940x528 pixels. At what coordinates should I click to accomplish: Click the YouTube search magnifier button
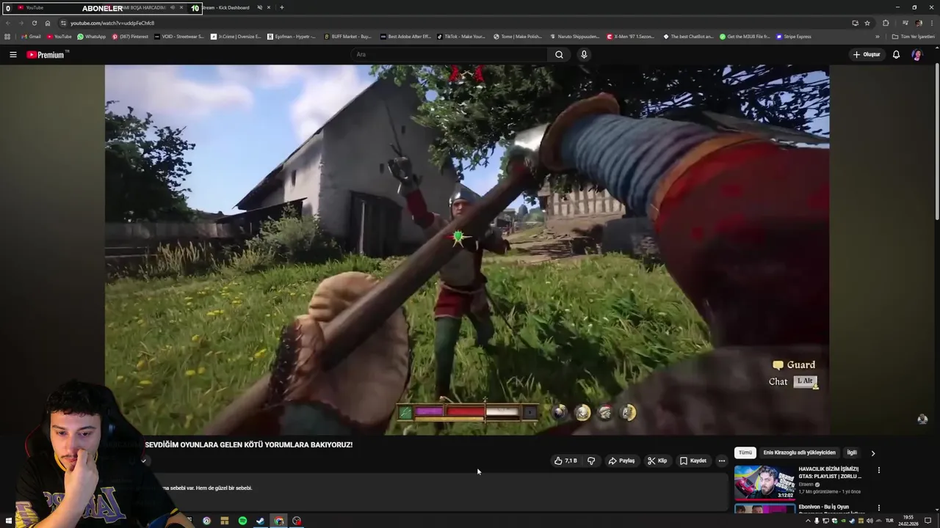click(x=559, y=54)
